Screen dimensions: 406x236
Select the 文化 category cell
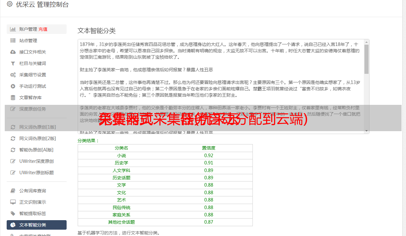tap(121, 193)
